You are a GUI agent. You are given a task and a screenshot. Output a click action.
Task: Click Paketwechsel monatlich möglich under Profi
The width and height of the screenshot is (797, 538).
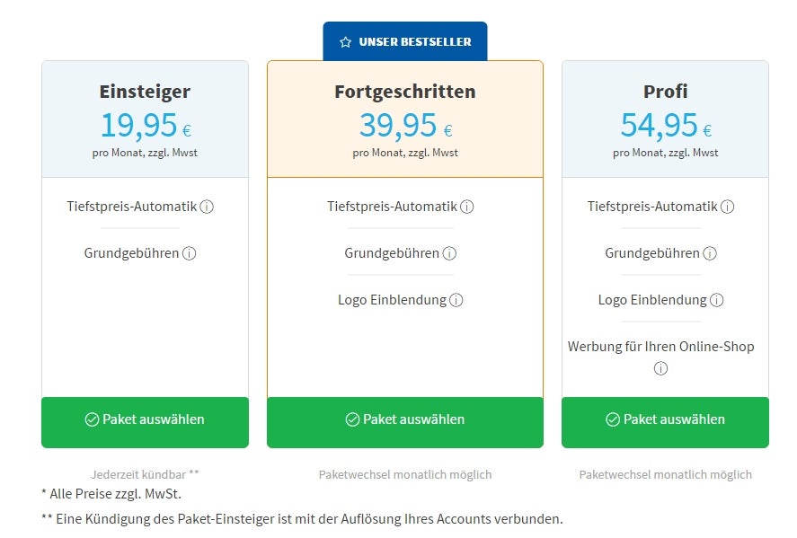[x=665, y=474]
